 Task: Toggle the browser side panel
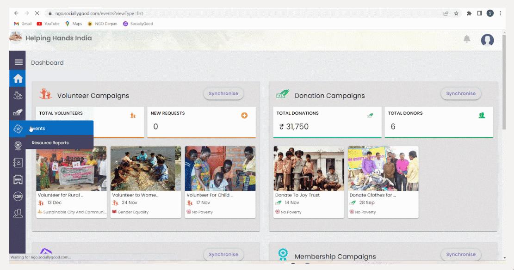(479, 13)
